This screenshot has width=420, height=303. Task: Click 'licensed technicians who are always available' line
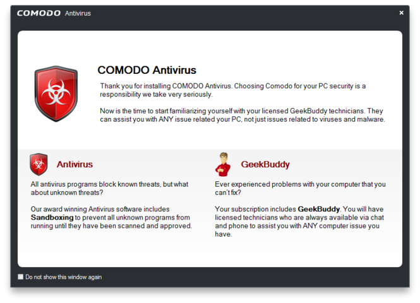tap(299, 217)
